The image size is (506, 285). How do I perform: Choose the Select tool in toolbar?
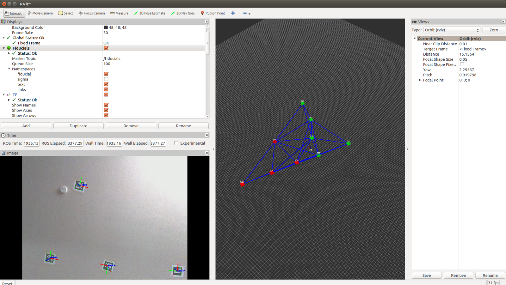coord(65,13)
